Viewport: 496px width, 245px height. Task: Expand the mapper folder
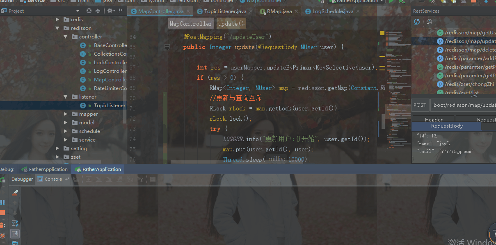click(65, 114)
